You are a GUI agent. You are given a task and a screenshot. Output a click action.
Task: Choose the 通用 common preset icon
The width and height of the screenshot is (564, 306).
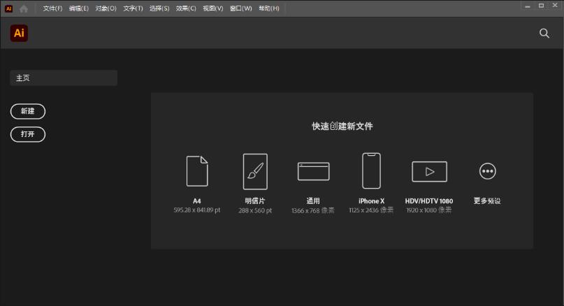pyautogui.click(x=313, y=171)
